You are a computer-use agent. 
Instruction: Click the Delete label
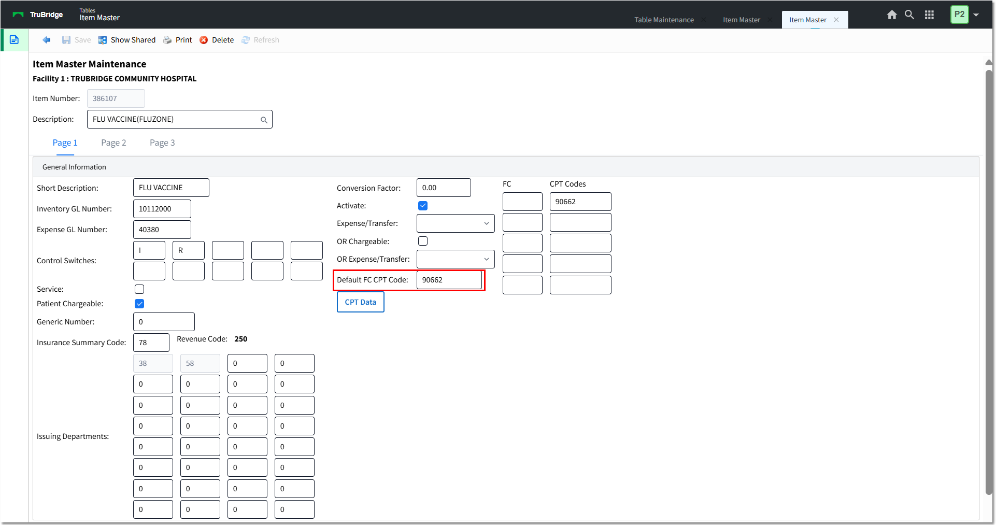pos(223,40)
